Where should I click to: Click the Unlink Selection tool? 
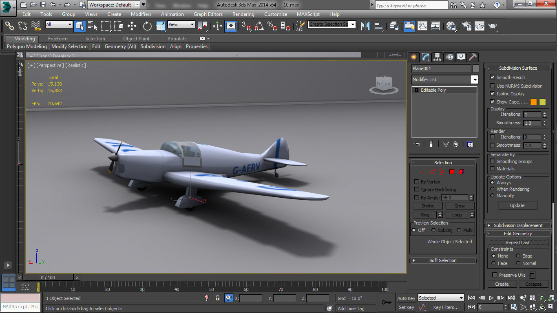point(22,26)
